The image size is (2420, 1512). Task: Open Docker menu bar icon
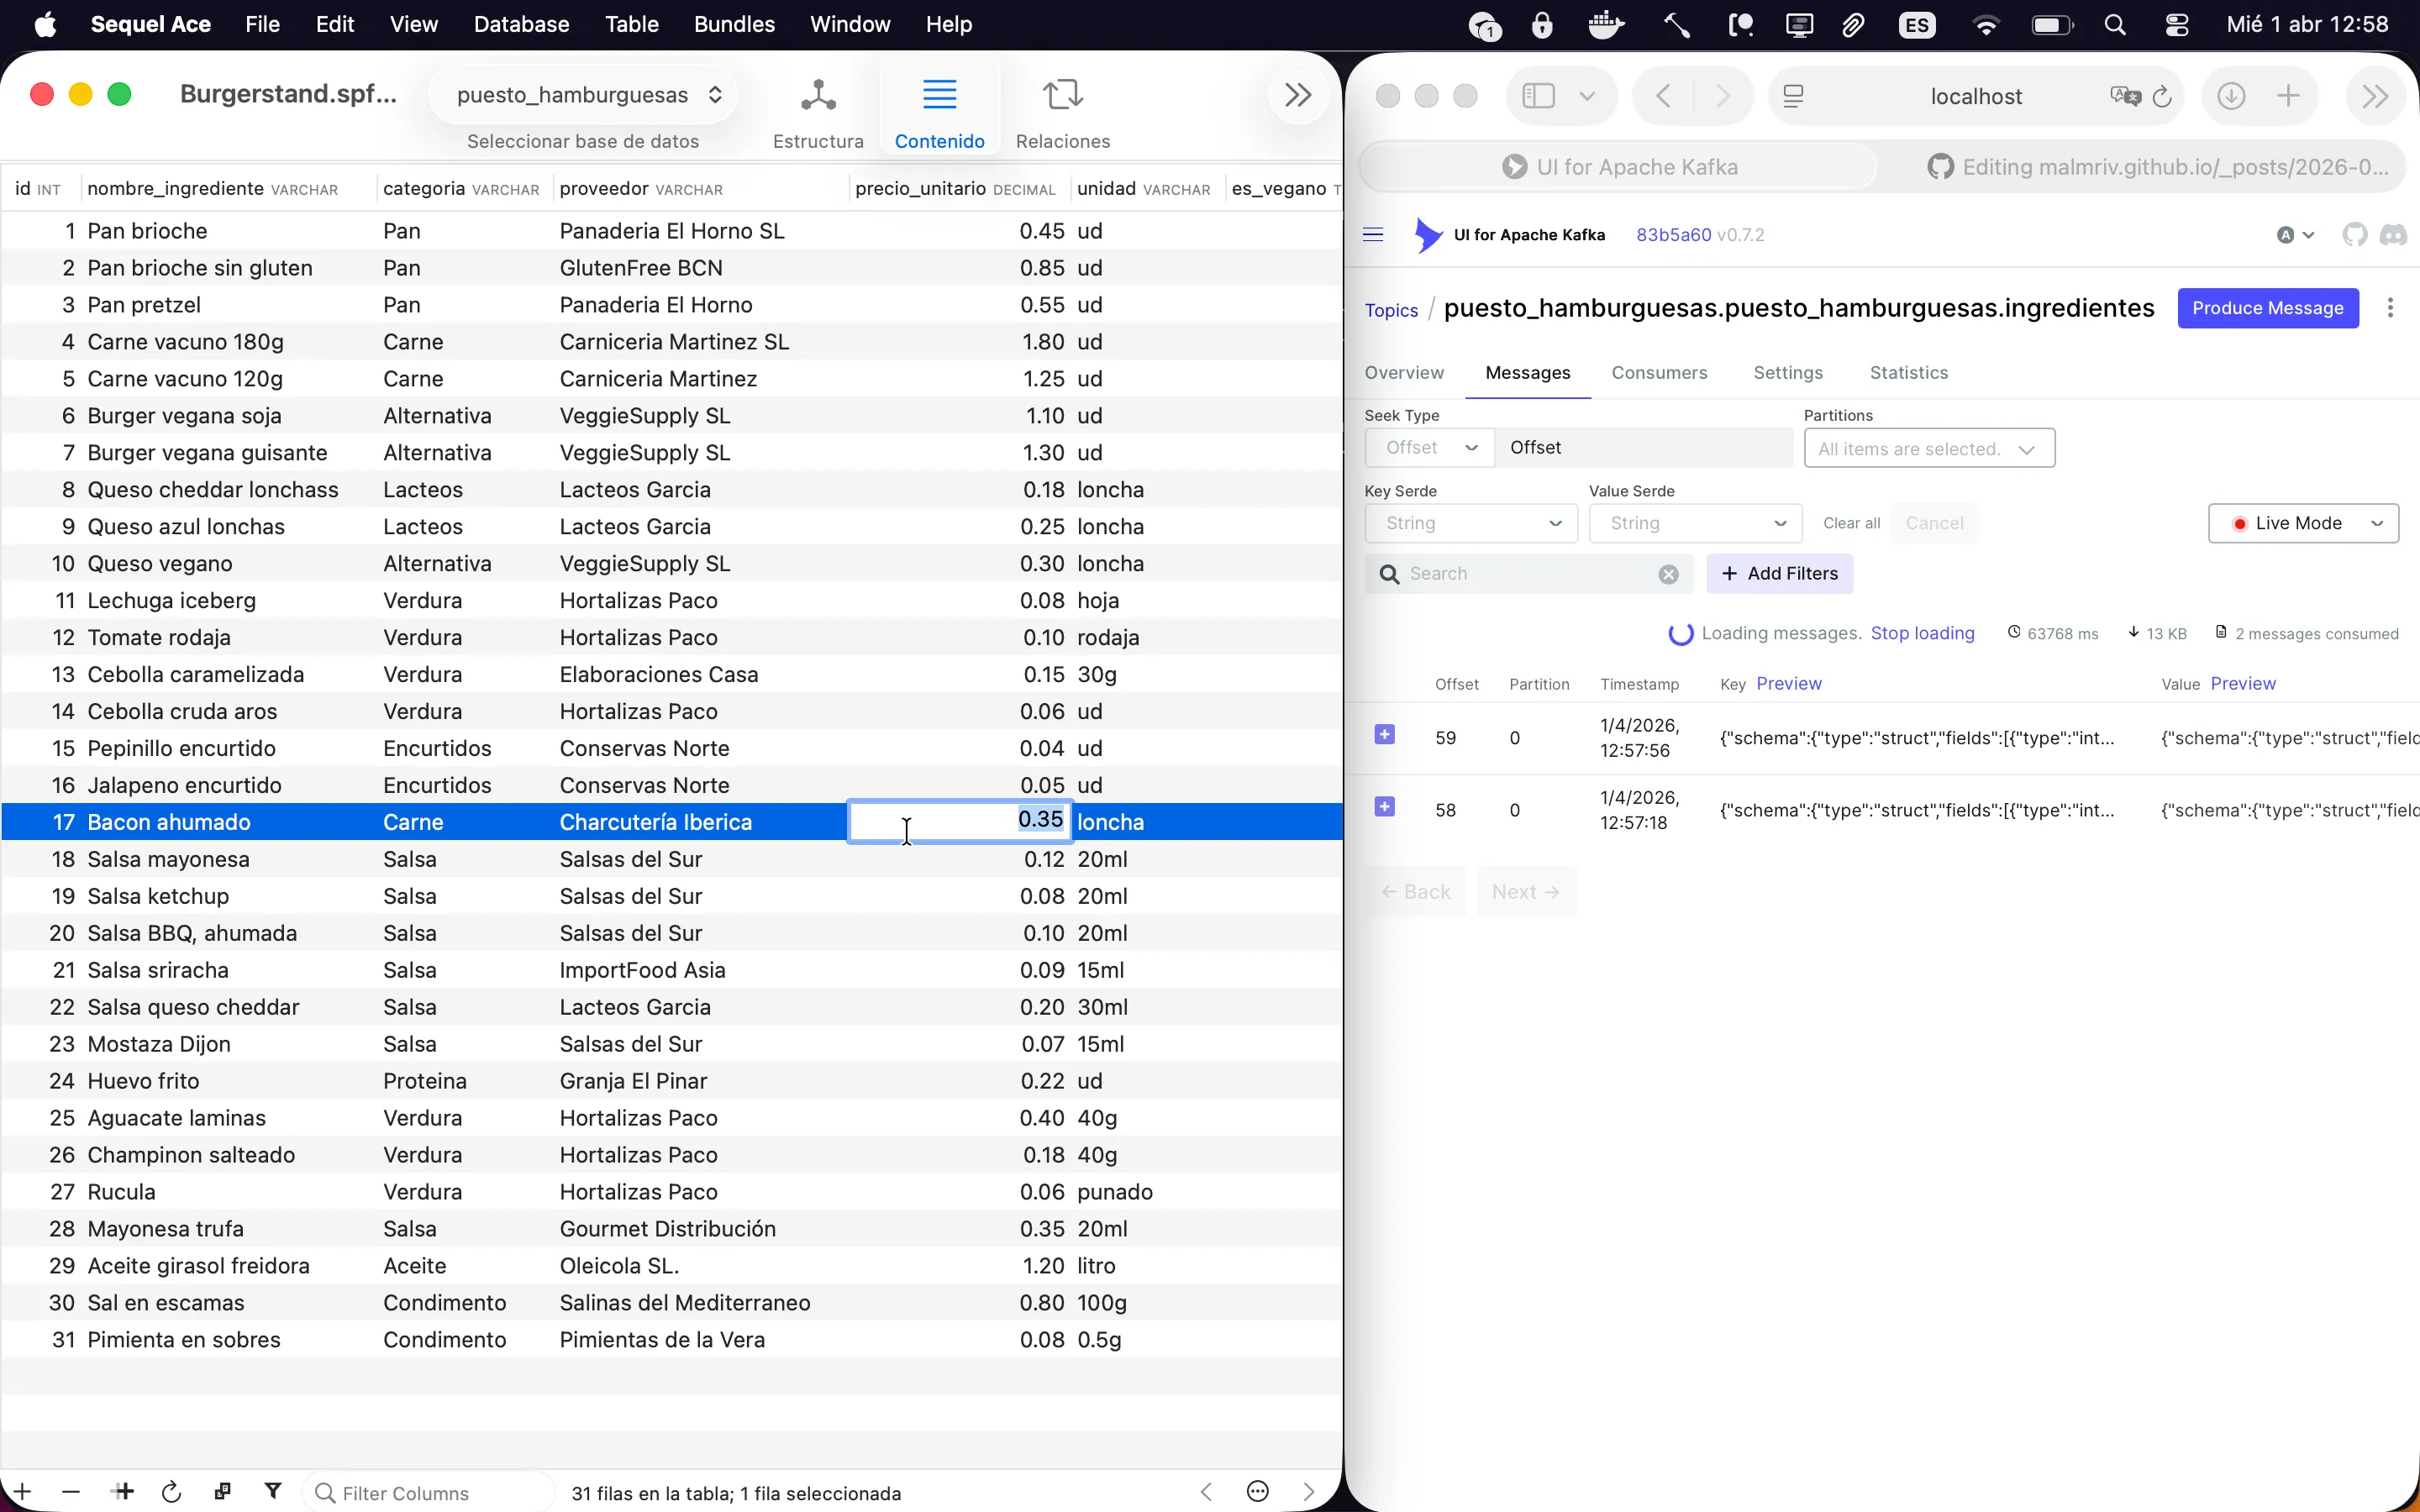point(1605,24)
